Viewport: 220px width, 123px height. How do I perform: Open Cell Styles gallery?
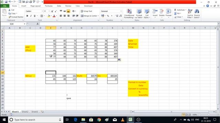pyautogui.click(x=147, y=14)
